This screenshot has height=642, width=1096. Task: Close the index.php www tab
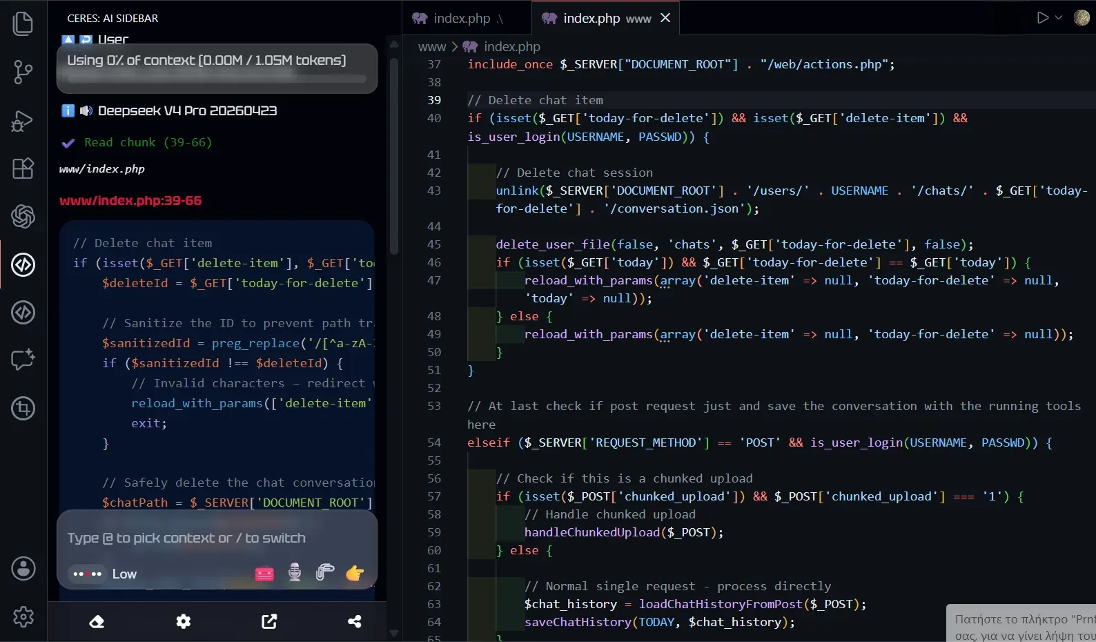[x=665, y=18]
